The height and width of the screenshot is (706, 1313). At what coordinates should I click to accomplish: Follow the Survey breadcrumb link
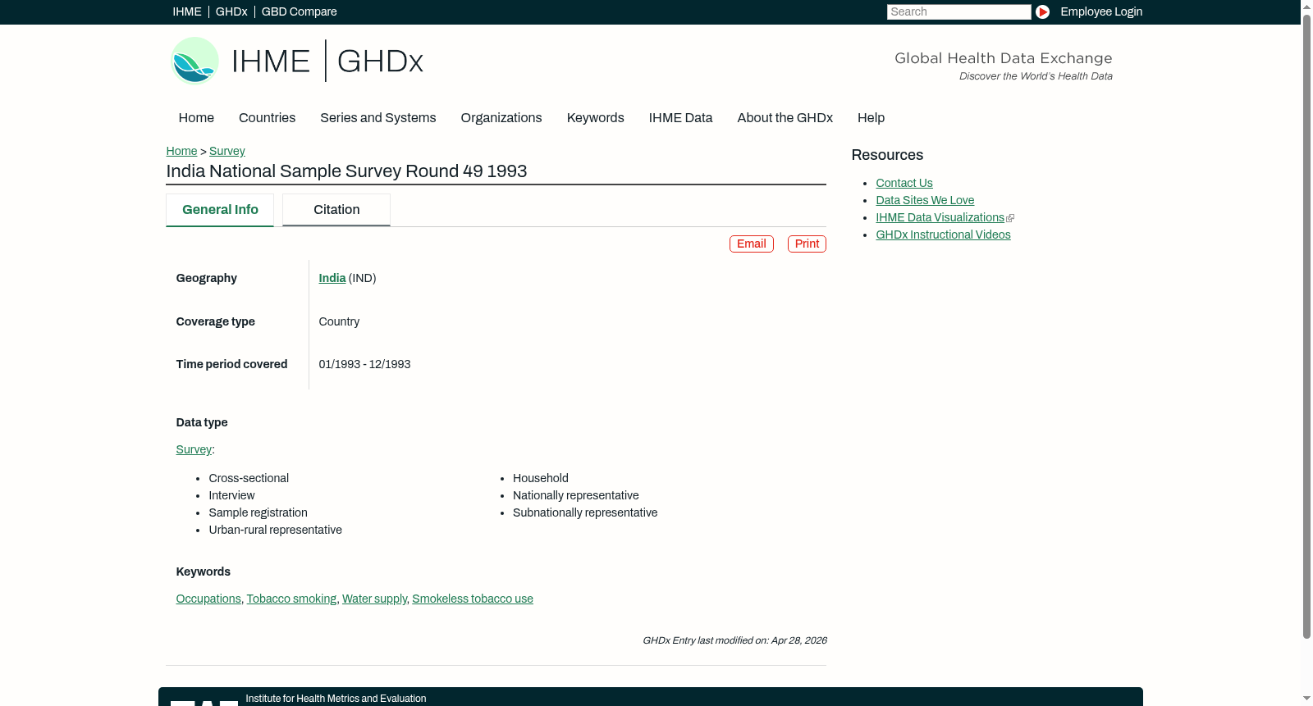pos(226,151)
